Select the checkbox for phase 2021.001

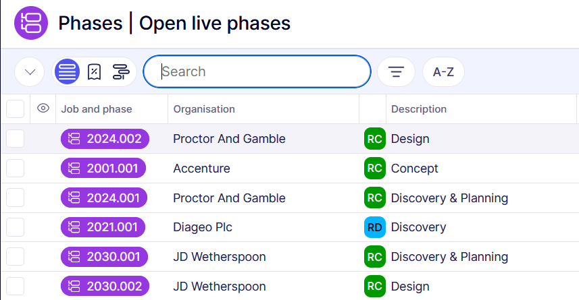pyautogui.click(x=15, y=227)
